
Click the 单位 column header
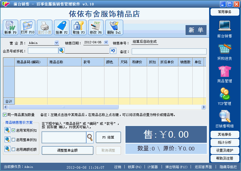(x=198, y=62)
